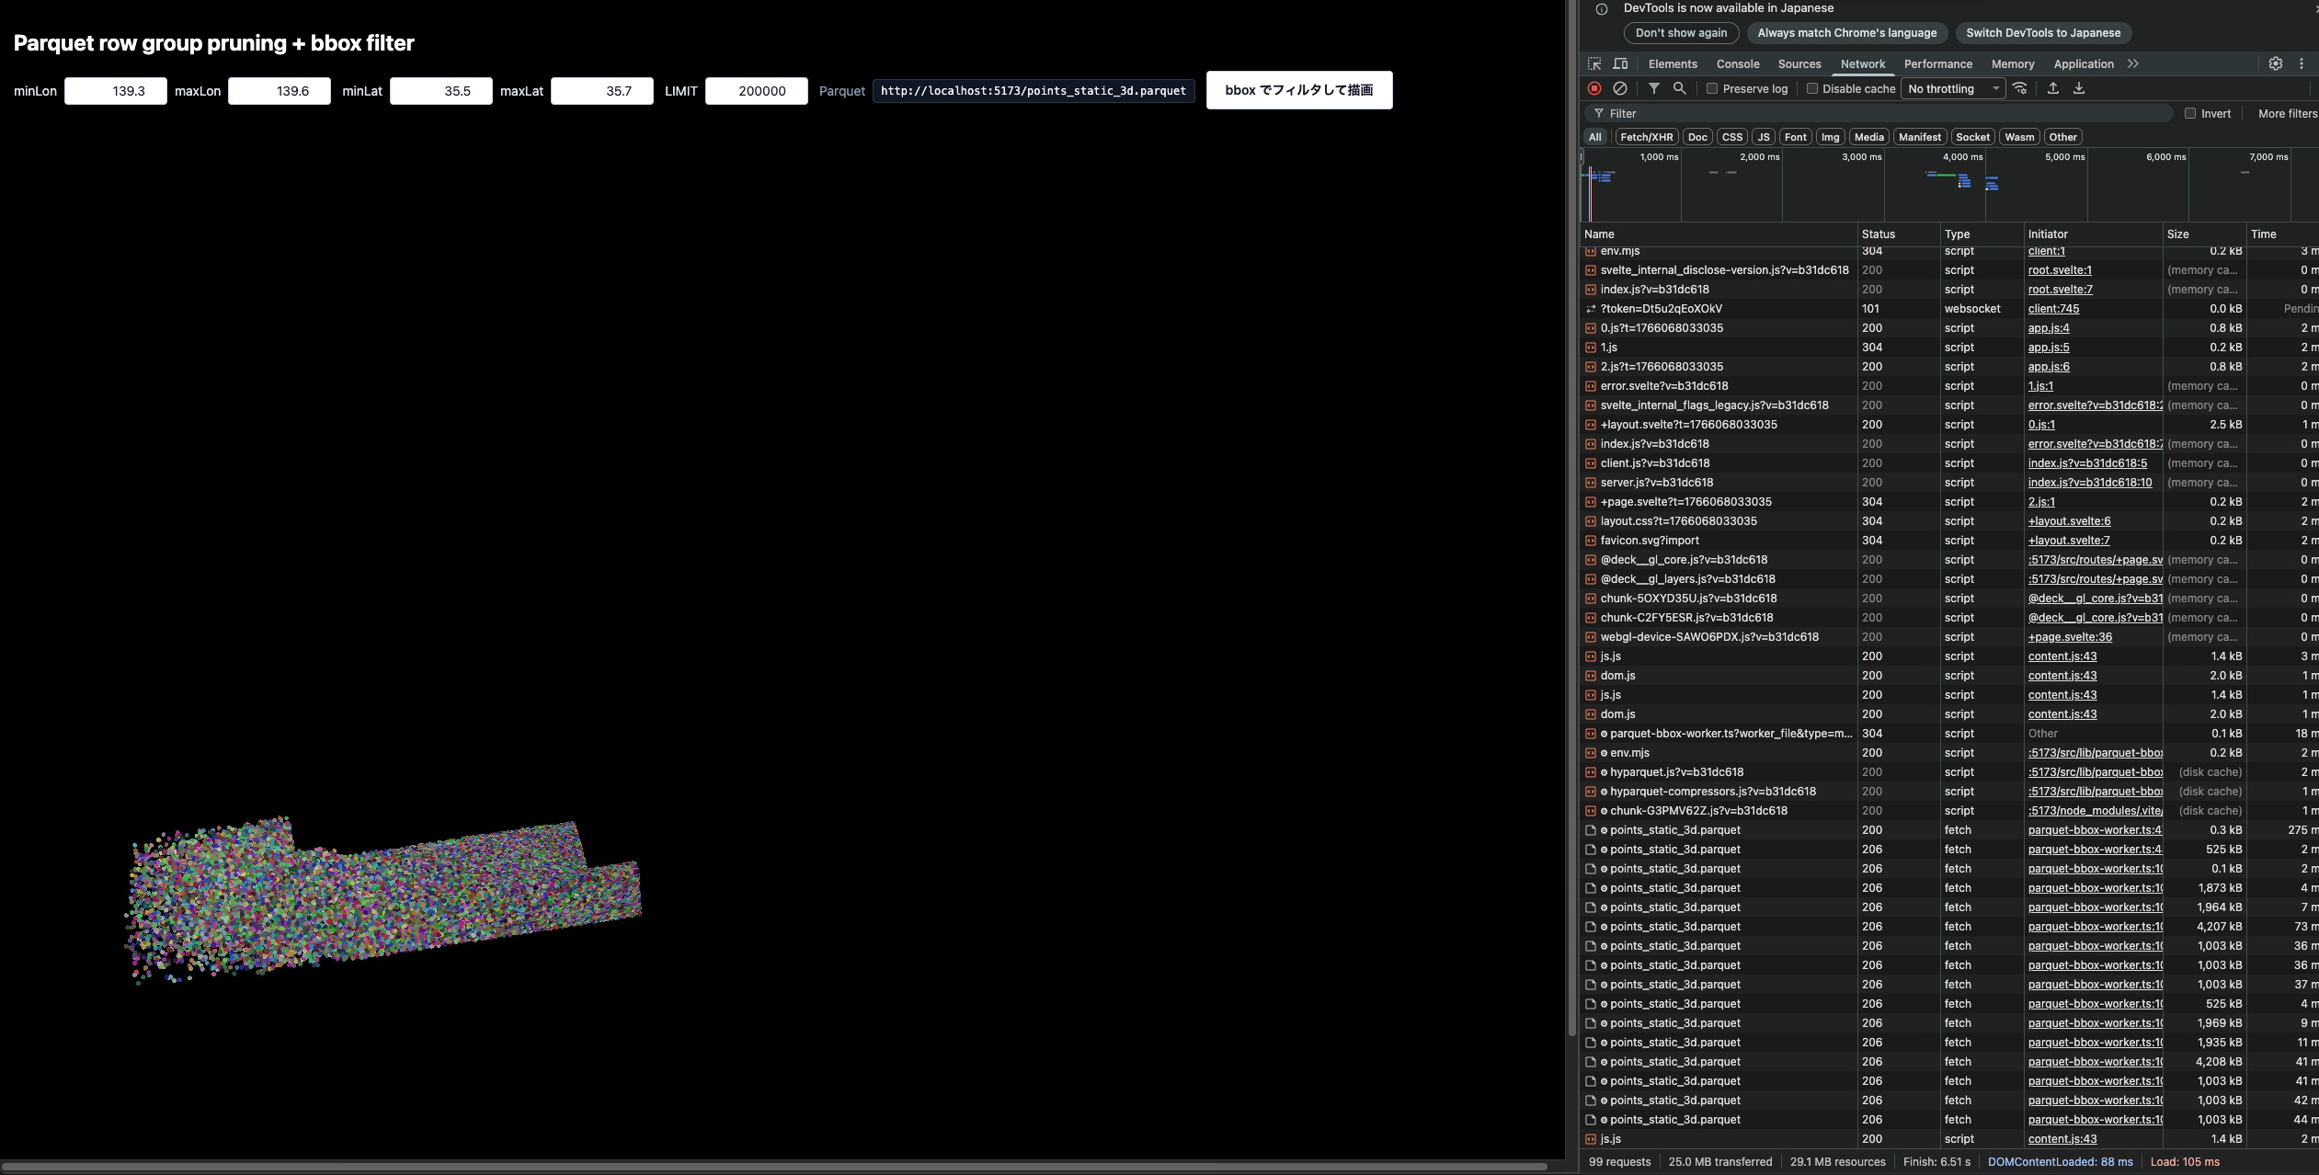The image size is (2319, 1175).
Task: Open network conditions wifi icon
Action: tap(2020, 88)
